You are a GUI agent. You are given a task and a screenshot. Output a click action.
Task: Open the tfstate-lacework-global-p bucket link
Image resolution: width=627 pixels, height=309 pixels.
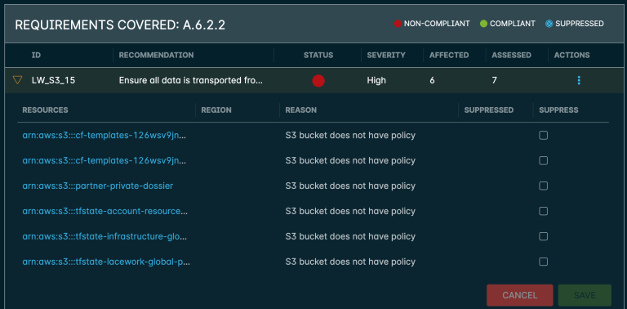pyautogui.click(x=106, y=262)
